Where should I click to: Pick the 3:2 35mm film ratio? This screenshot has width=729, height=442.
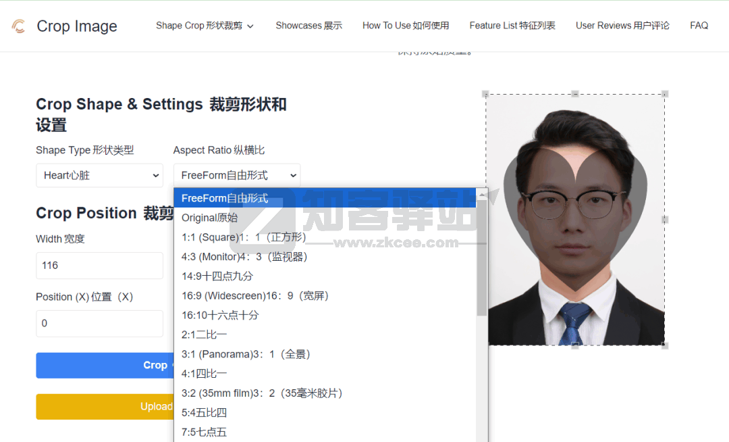(262, 393)
